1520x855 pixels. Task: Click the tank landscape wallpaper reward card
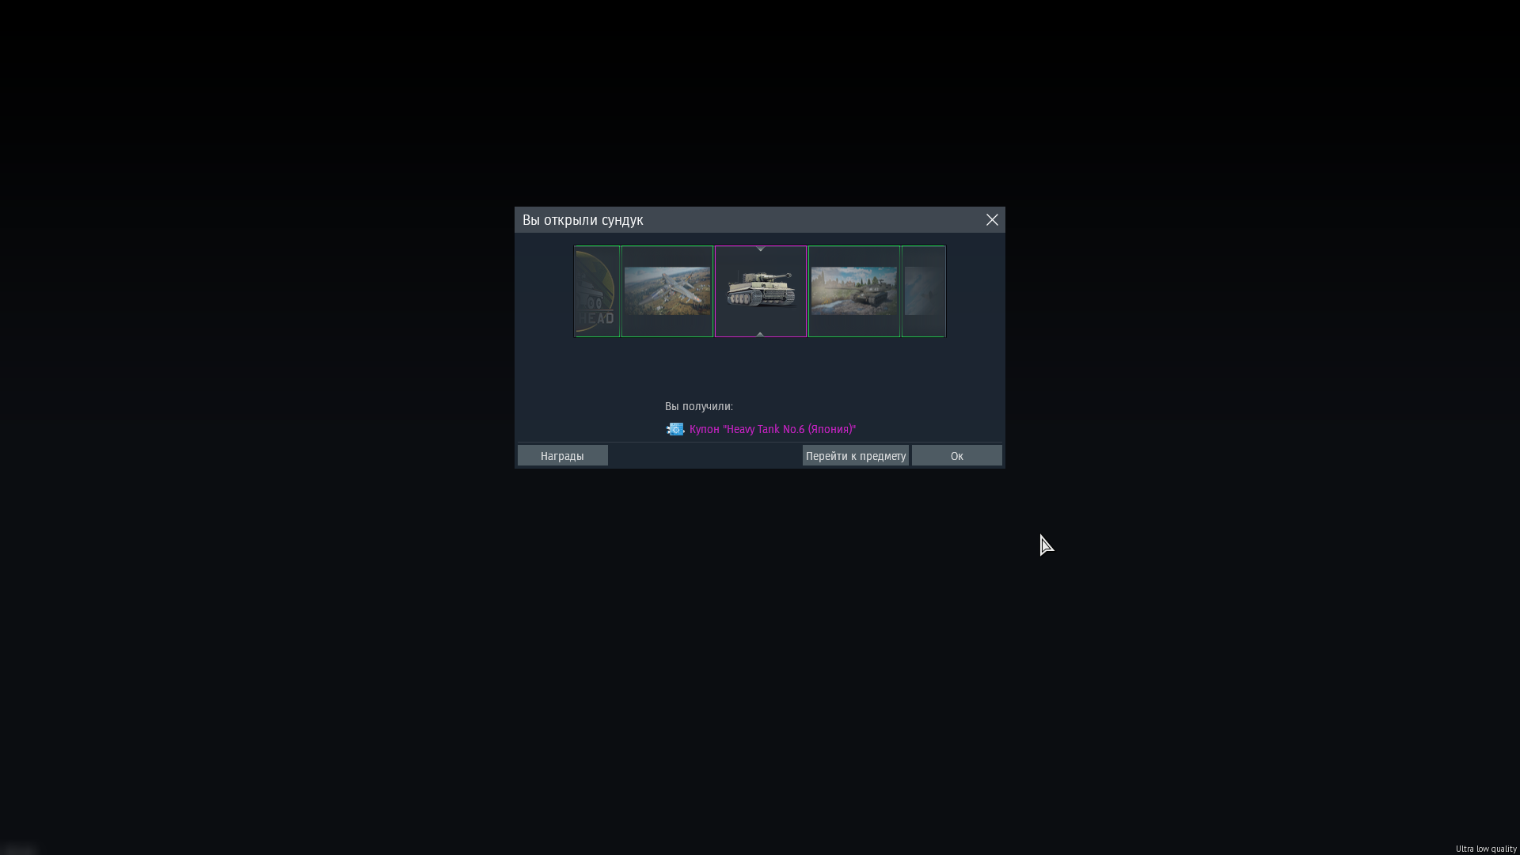[x=853, y=291]
